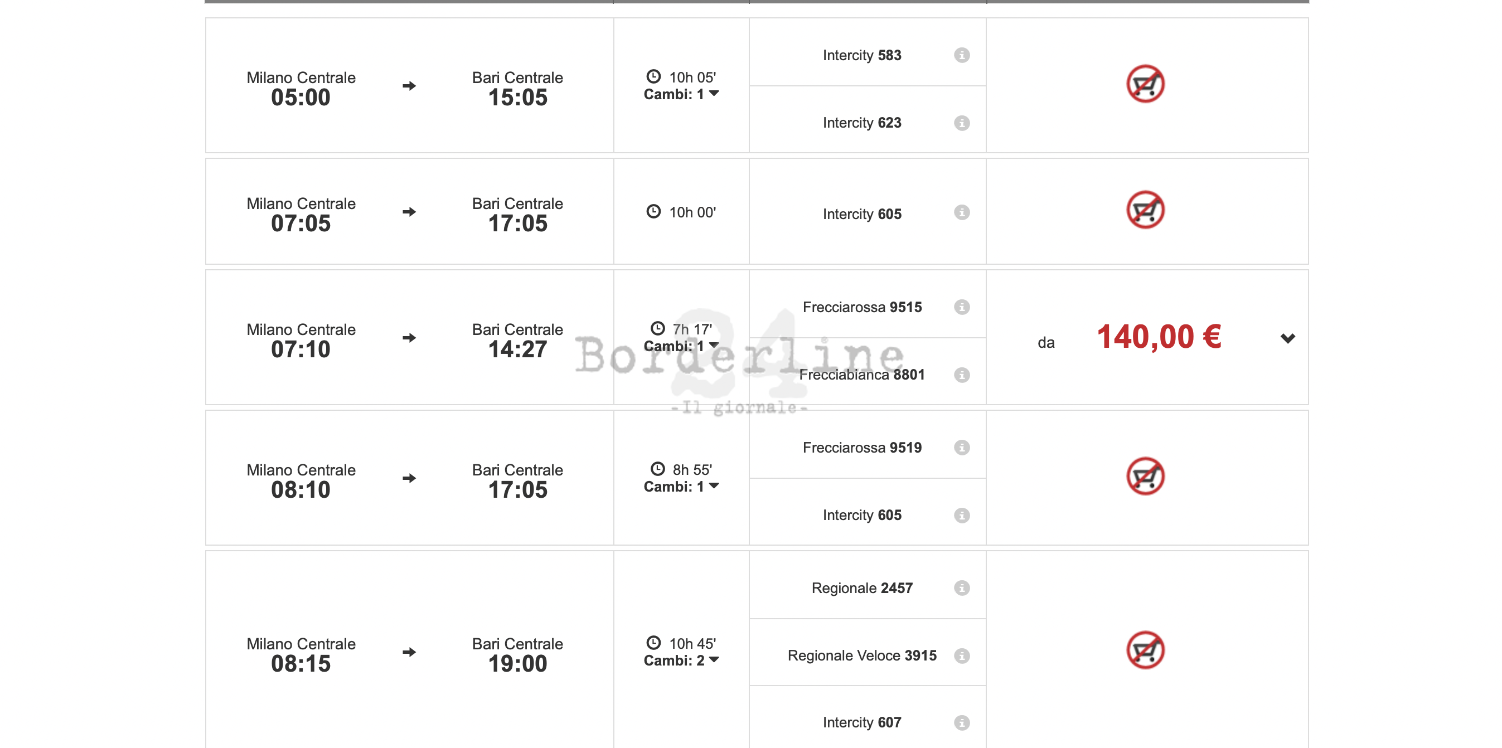Image resolution: width=1502 pixels, height=748 pixels.
Task: View info for Intercity 607
Action: pos(962,723)
